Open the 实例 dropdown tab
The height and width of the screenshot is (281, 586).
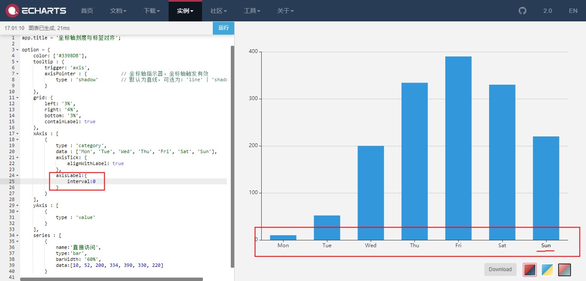coord(185,11)
